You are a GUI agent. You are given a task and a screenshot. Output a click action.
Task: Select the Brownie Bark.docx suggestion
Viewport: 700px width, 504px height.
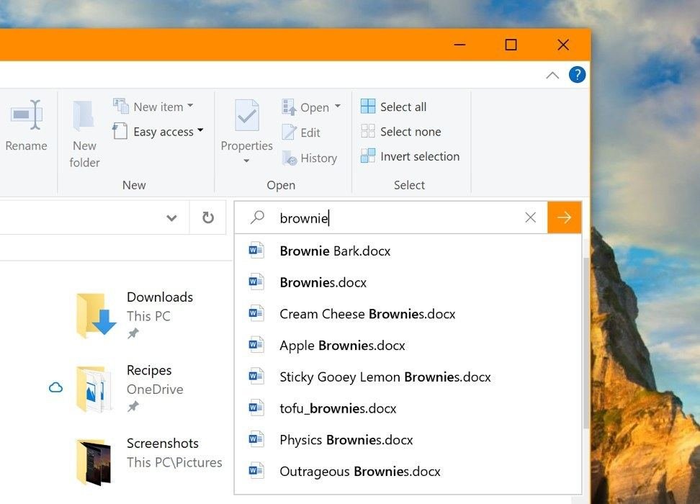[x=335, y=251]
